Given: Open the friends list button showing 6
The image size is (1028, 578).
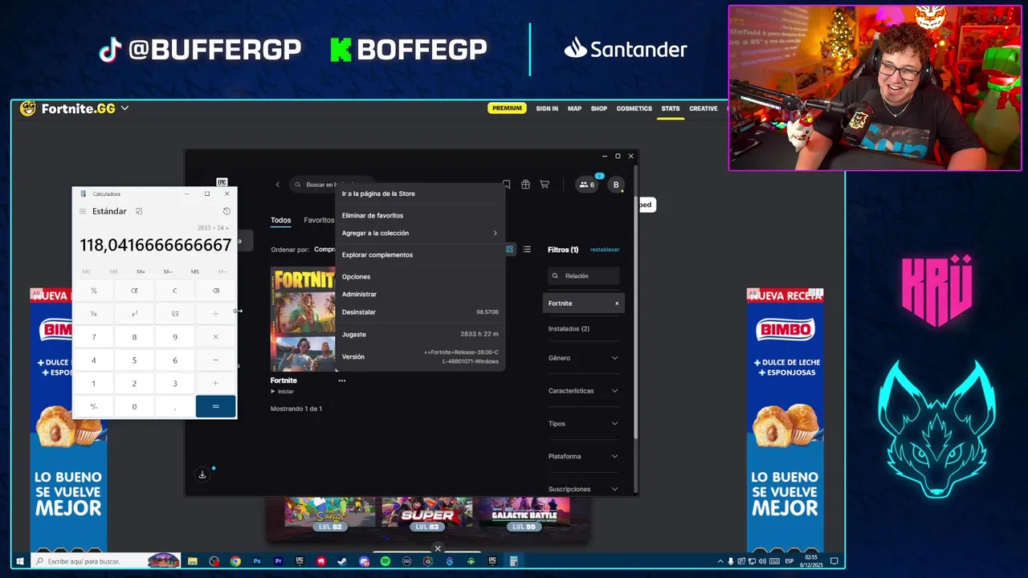Looking at the screenshot, I should click(x=587, y=185).
